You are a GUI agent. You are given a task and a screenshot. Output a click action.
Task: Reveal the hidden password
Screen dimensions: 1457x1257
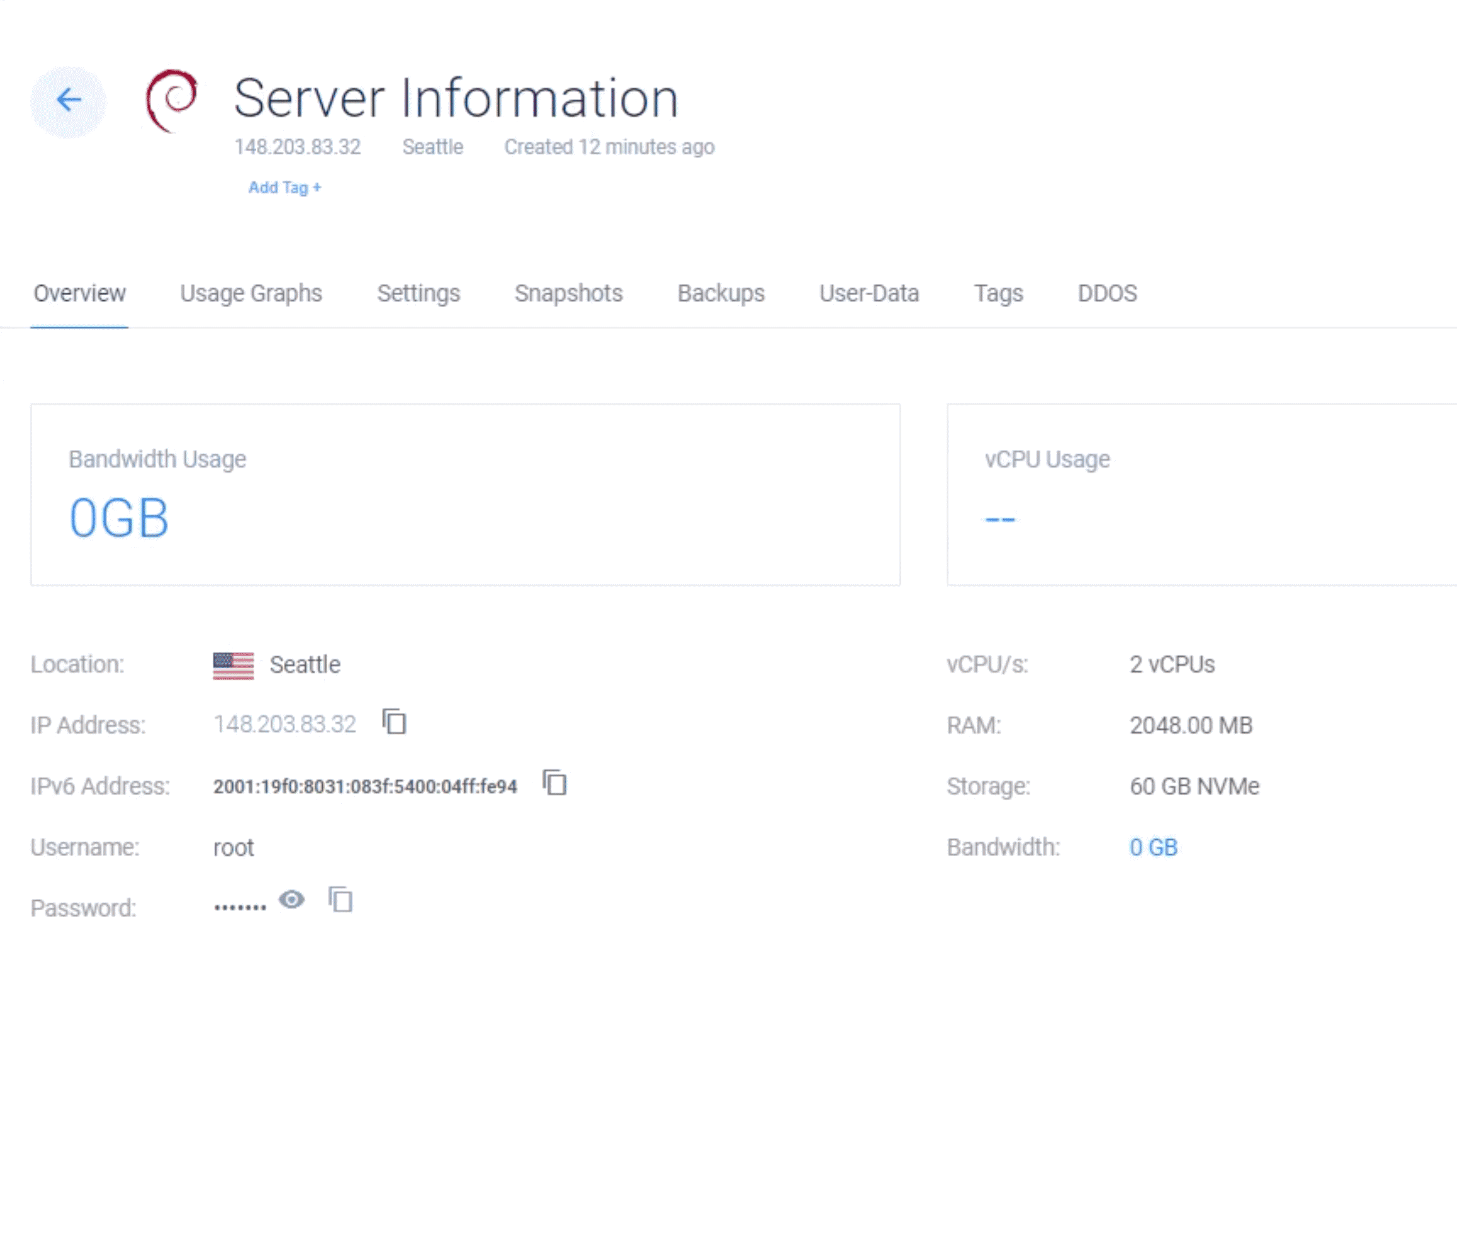coord(292,900)
